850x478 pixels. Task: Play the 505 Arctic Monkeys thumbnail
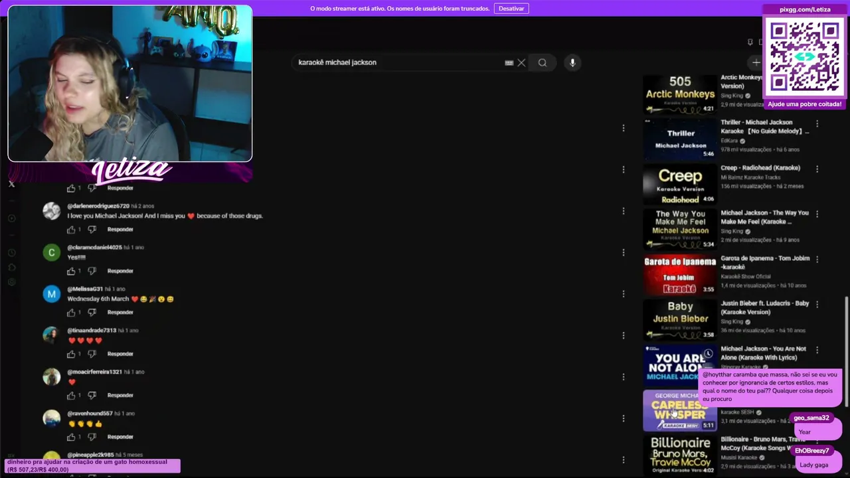click(680, 94)
